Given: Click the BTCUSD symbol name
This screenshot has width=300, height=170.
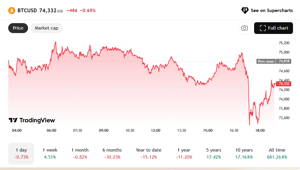Looking at the screenshot, I should [x=27, y=11].
